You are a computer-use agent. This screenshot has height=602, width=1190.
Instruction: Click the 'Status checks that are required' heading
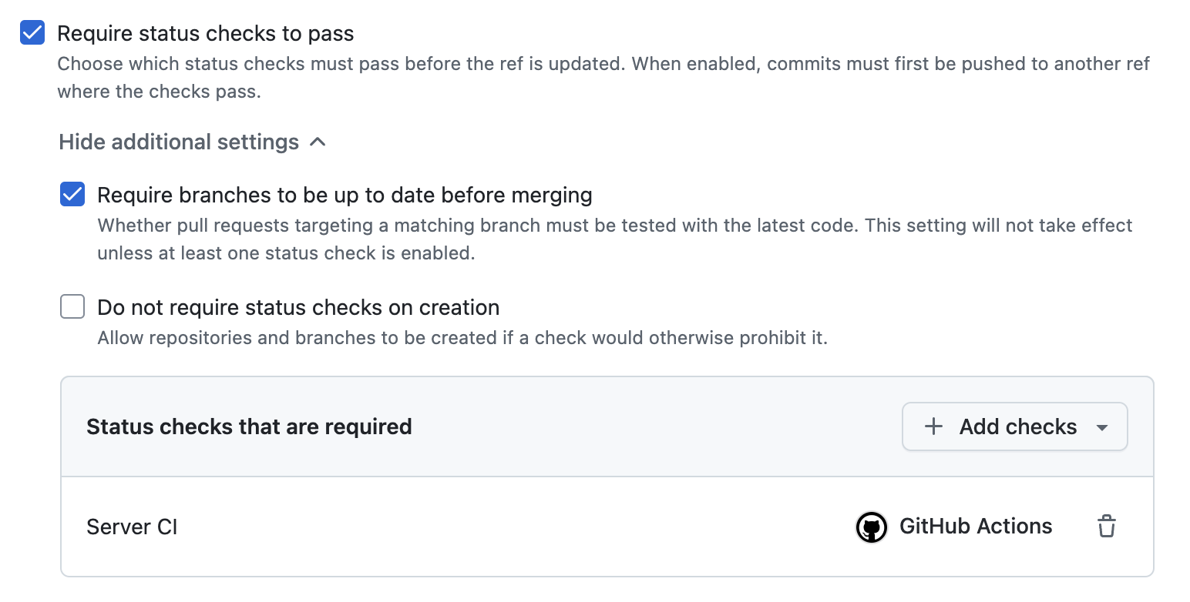tap(249, 426)
